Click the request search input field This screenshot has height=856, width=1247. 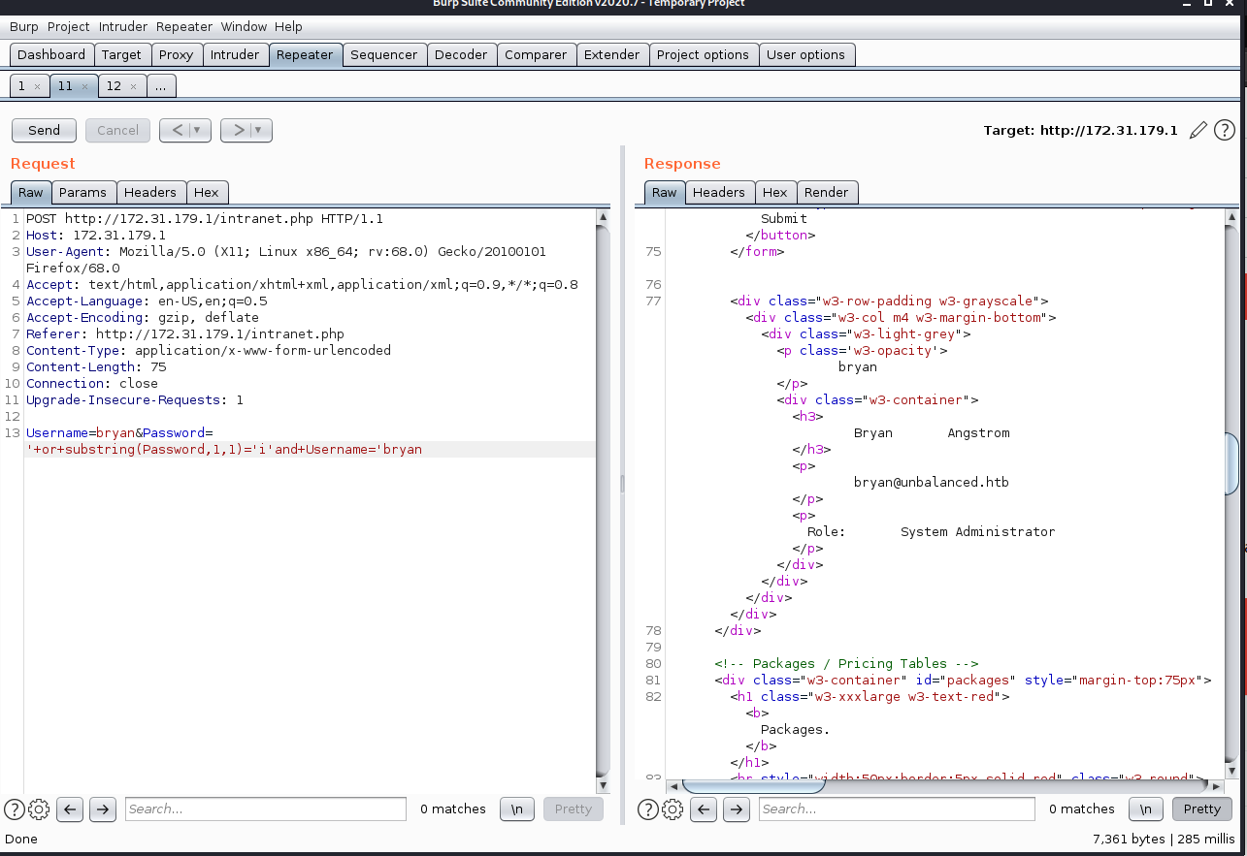[x=265, y=809]
